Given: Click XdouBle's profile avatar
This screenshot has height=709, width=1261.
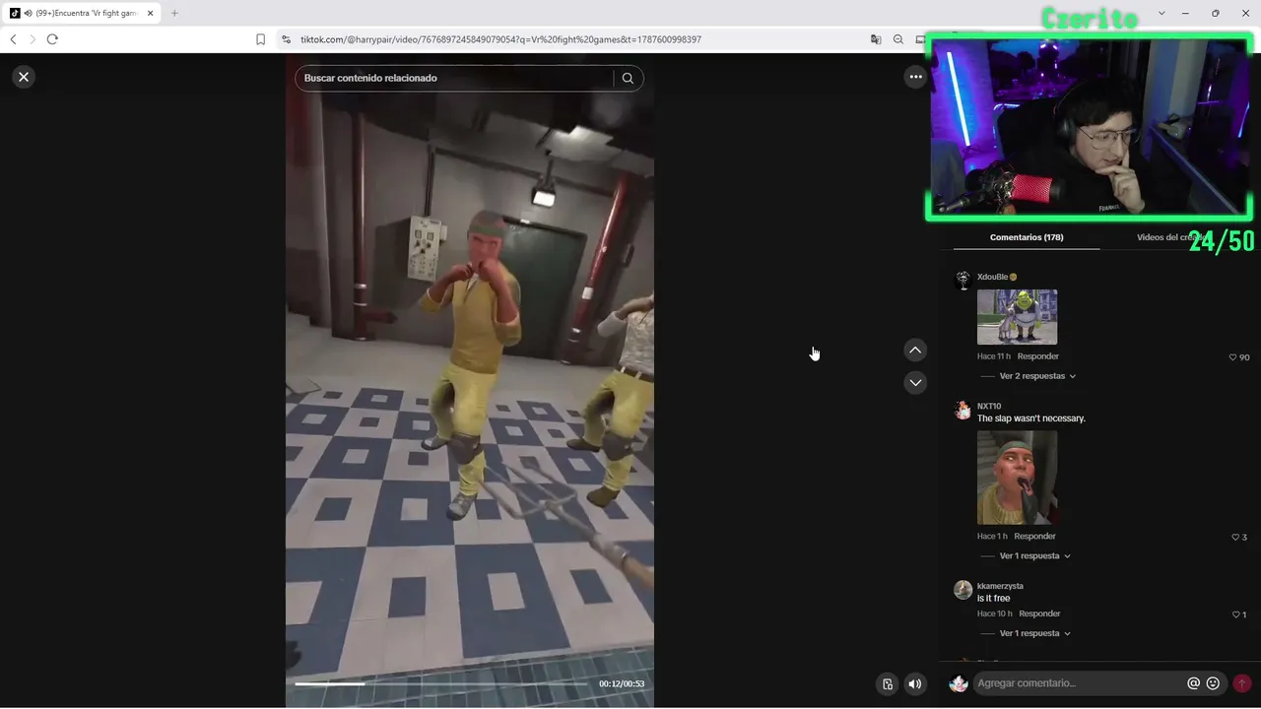Looking at the screenshot, I should click(963, 281).
